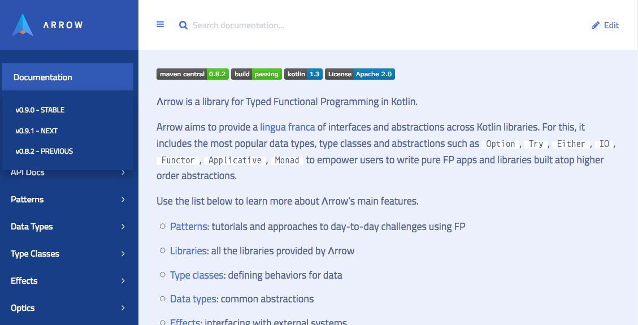Click the Edit pencil icon
Image resolution: width=638 pixels, height=325 pixels.
(596, 25)
